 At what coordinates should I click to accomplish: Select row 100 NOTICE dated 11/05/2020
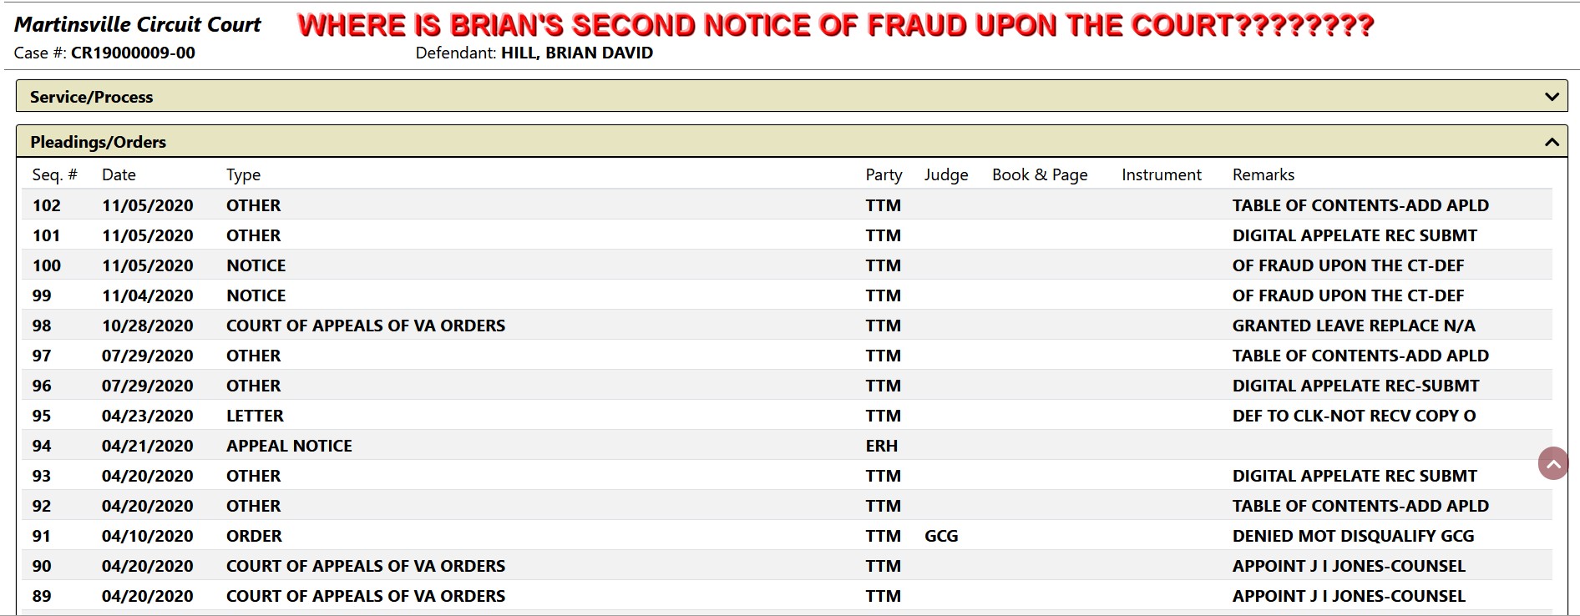[787, 265]
